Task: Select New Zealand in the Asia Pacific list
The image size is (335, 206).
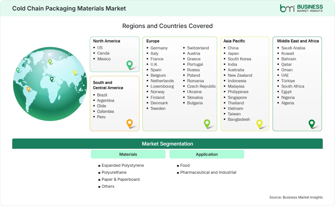Action: (x=240, y=75)
